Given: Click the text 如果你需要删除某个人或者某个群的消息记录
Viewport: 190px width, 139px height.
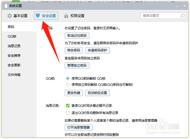Looking at the screenshot, I should pyautogui.click(x=97, y=121).
